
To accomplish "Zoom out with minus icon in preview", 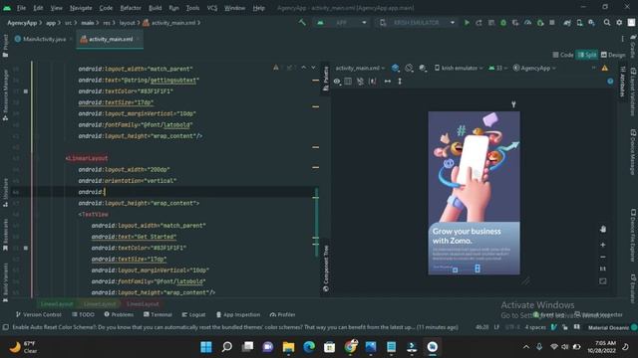I will 603,257.
